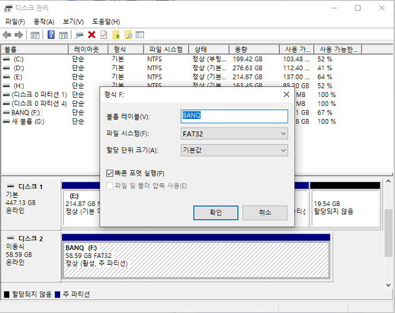Click the checkmark properties toolbar icon

[x=104, y=35]
